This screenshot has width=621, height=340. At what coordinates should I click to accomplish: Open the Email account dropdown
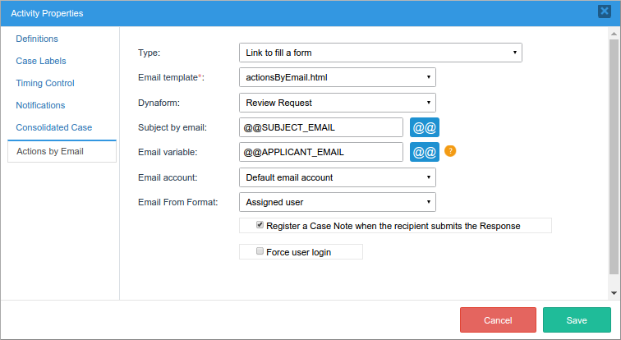[337, 177]
